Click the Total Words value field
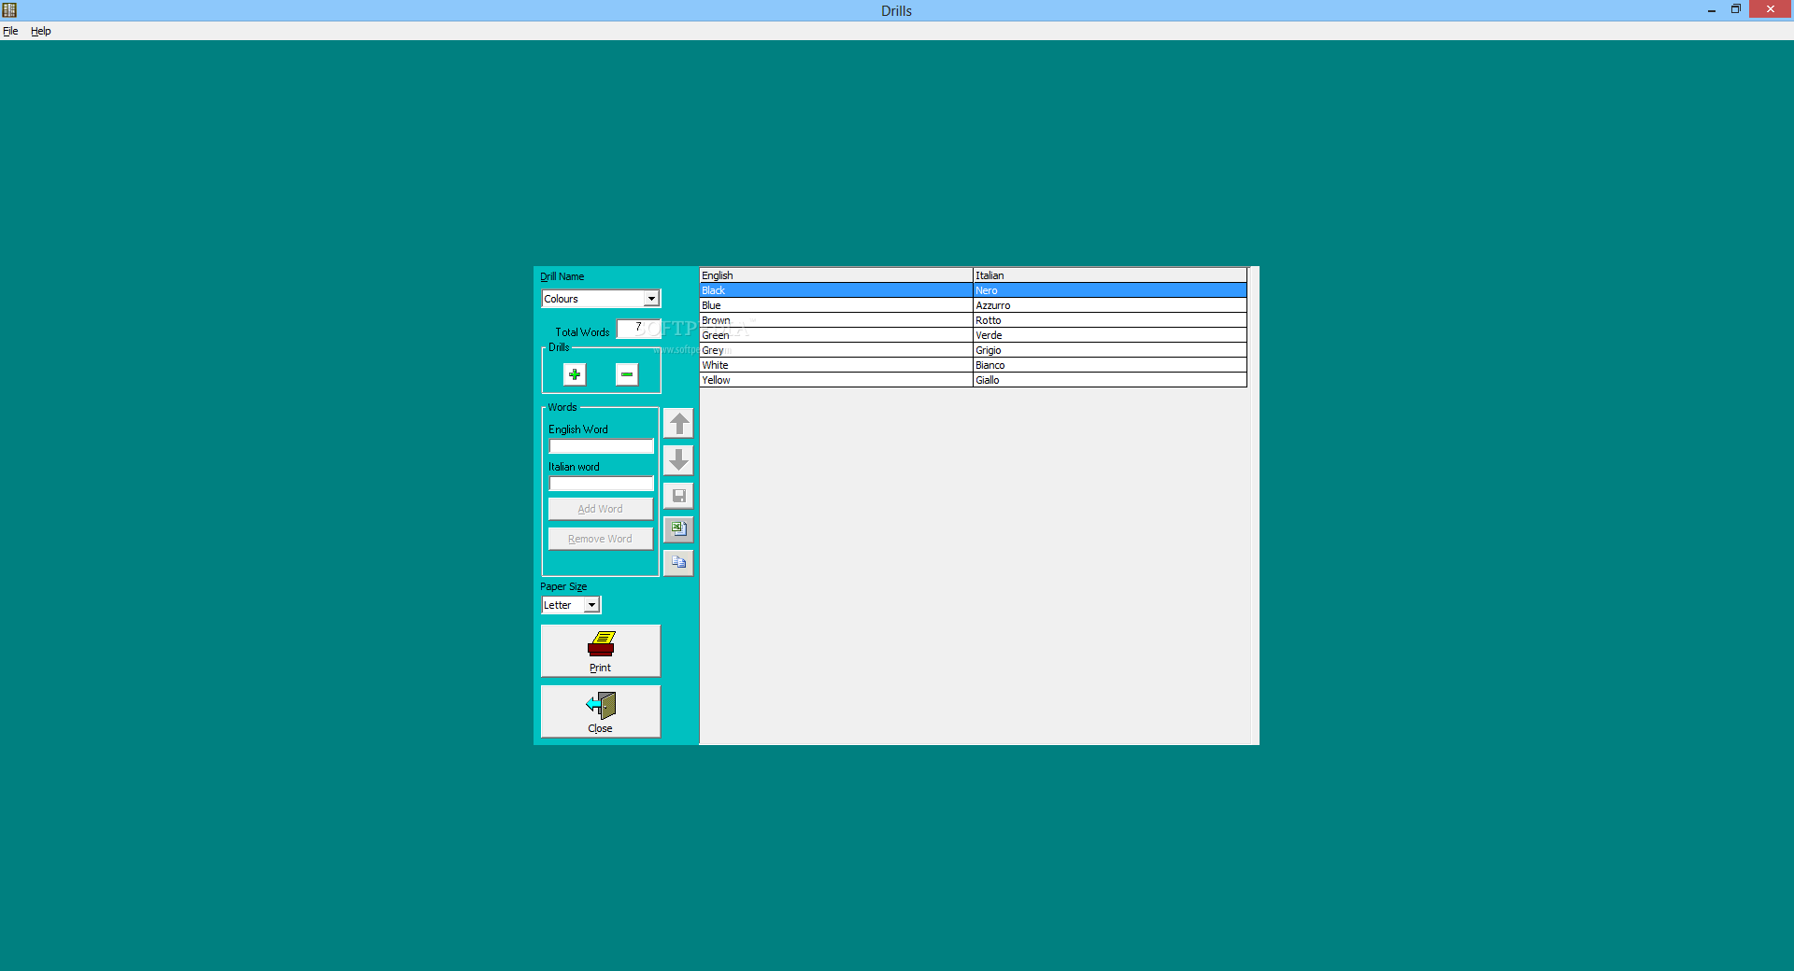1794x971 pixels. click(638, 329)
